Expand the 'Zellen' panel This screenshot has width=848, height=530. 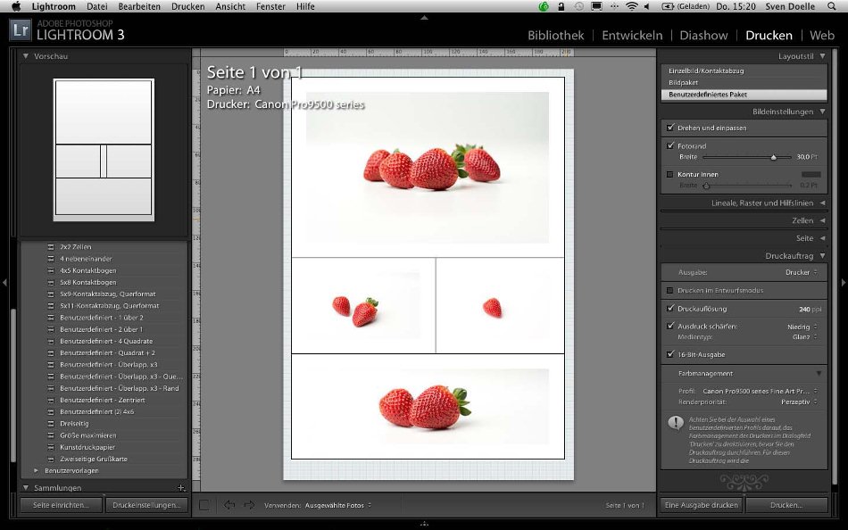(822, 220)
